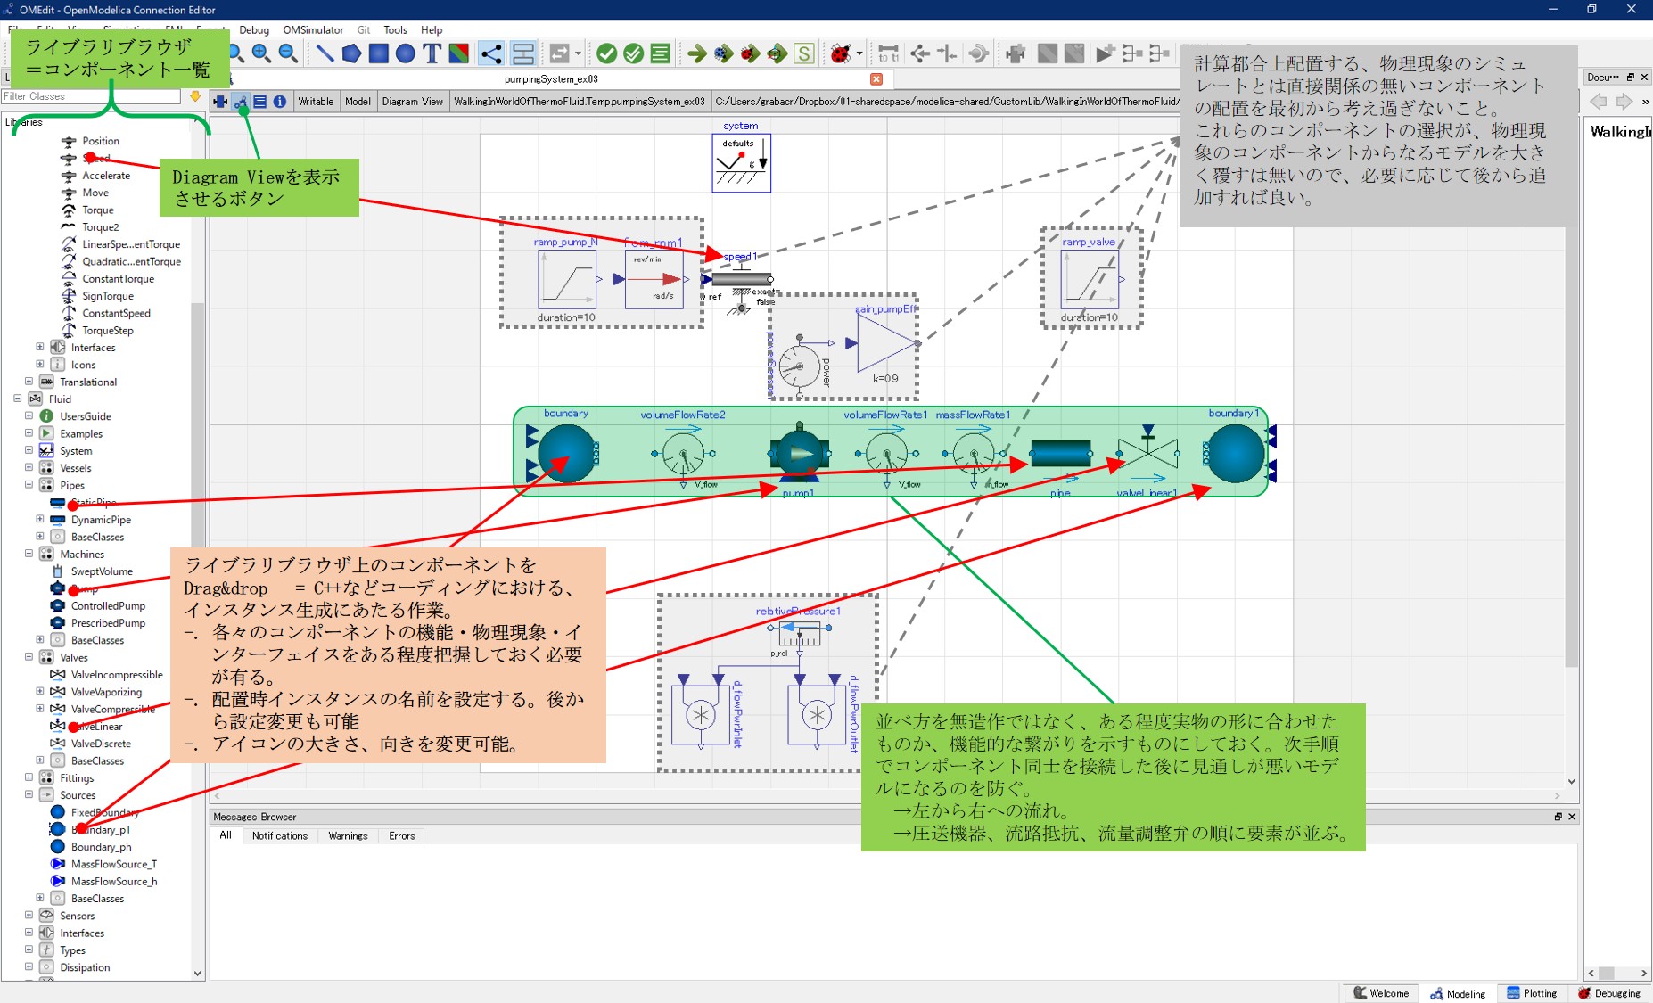Click the diagram vertical scrollbar
This screenshot has width=1653, height=1003.
click(1571, 446)
